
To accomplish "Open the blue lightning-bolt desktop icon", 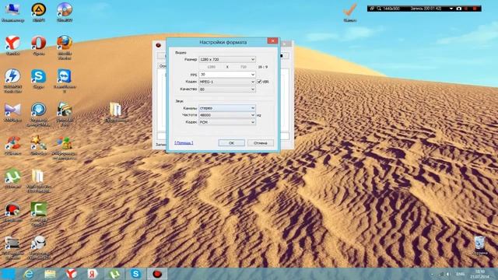I will [x=12, y=81].
